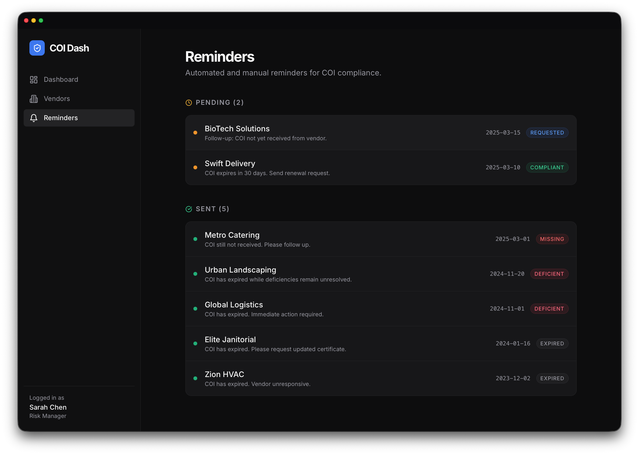Viewport: 639px width, 455px height.
Task: Click the EXPIRED badge on Elite Janitorial
Action: click(552, 343)
